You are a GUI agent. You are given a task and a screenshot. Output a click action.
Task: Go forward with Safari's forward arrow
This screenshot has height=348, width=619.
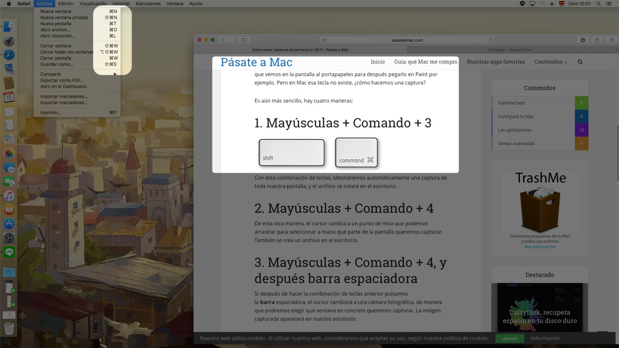tap(231, 40)
